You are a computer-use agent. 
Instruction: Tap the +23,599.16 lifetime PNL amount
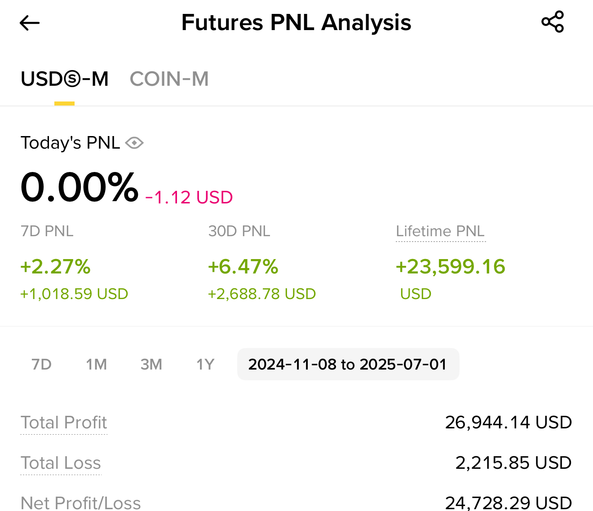click(x=450, y=267)
